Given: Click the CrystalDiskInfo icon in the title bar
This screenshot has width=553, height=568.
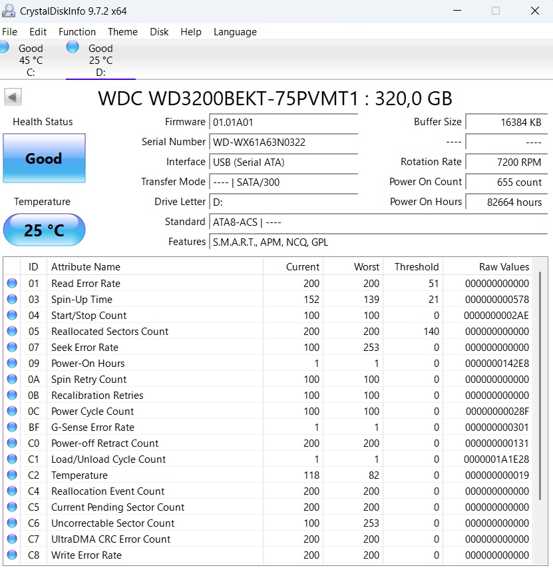Looking at the screenshot, I should pos(9,9).
